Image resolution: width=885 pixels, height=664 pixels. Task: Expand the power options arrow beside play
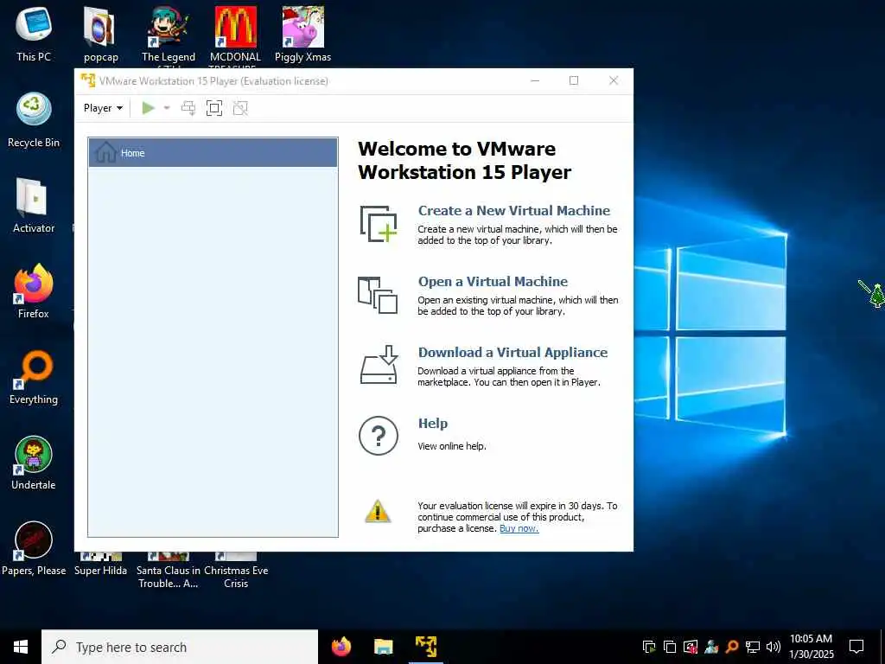[x=167, y=108]
